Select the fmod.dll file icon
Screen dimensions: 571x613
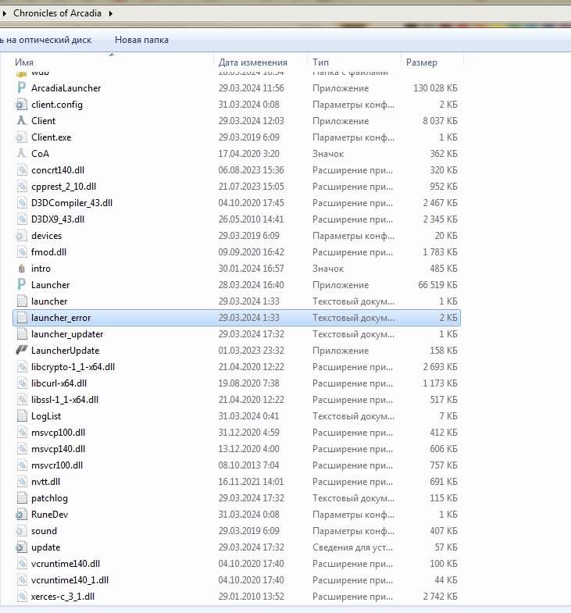[x=22, y=252]
